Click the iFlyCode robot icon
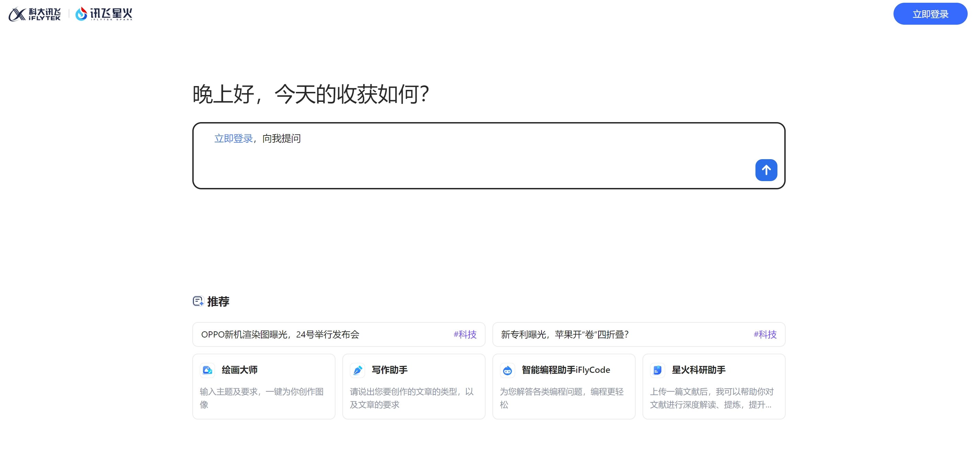Image resolution: width=979 pixels, height=449 pixels. (508, 370)
